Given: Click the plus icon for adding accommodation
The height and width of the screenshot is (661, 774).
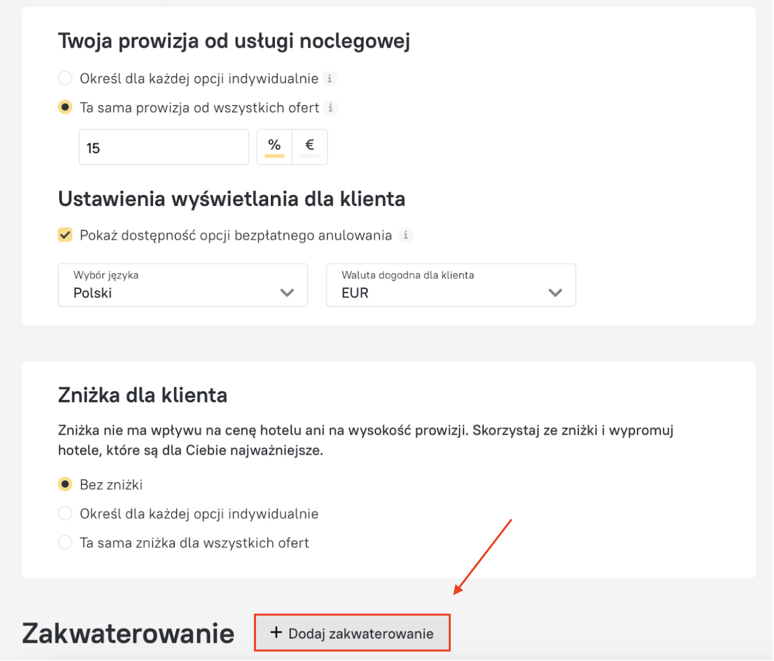Looking at the screenshot, I should coord(276,633).
